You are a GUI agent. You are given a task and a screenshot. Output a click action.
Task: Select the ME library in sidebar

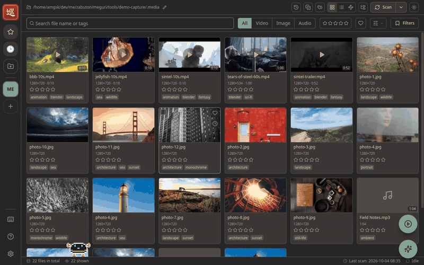[x=11, y=89]
